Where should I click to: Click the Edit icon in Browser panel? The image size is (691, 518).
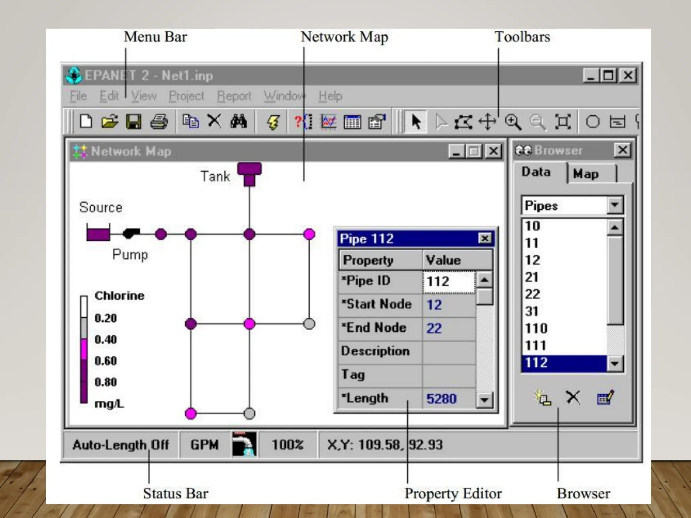click(x=605, y=398)
